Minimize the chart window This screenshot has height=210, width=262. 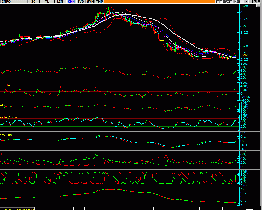[250, 1]
